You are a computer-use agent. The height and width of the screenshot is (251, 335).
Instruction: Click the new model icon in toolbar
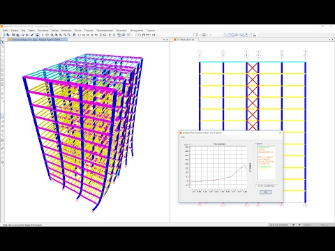(3, 35)
